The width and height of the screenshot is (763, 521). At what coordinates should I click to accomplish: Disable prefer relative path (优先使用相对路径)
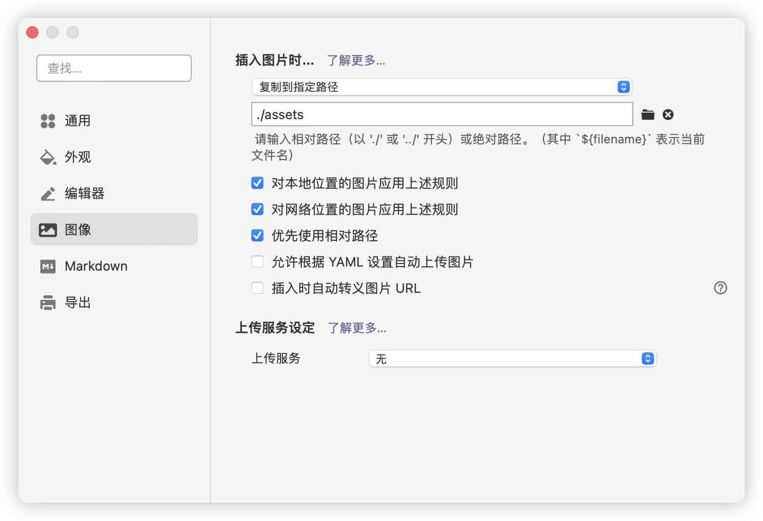[257, 235]
